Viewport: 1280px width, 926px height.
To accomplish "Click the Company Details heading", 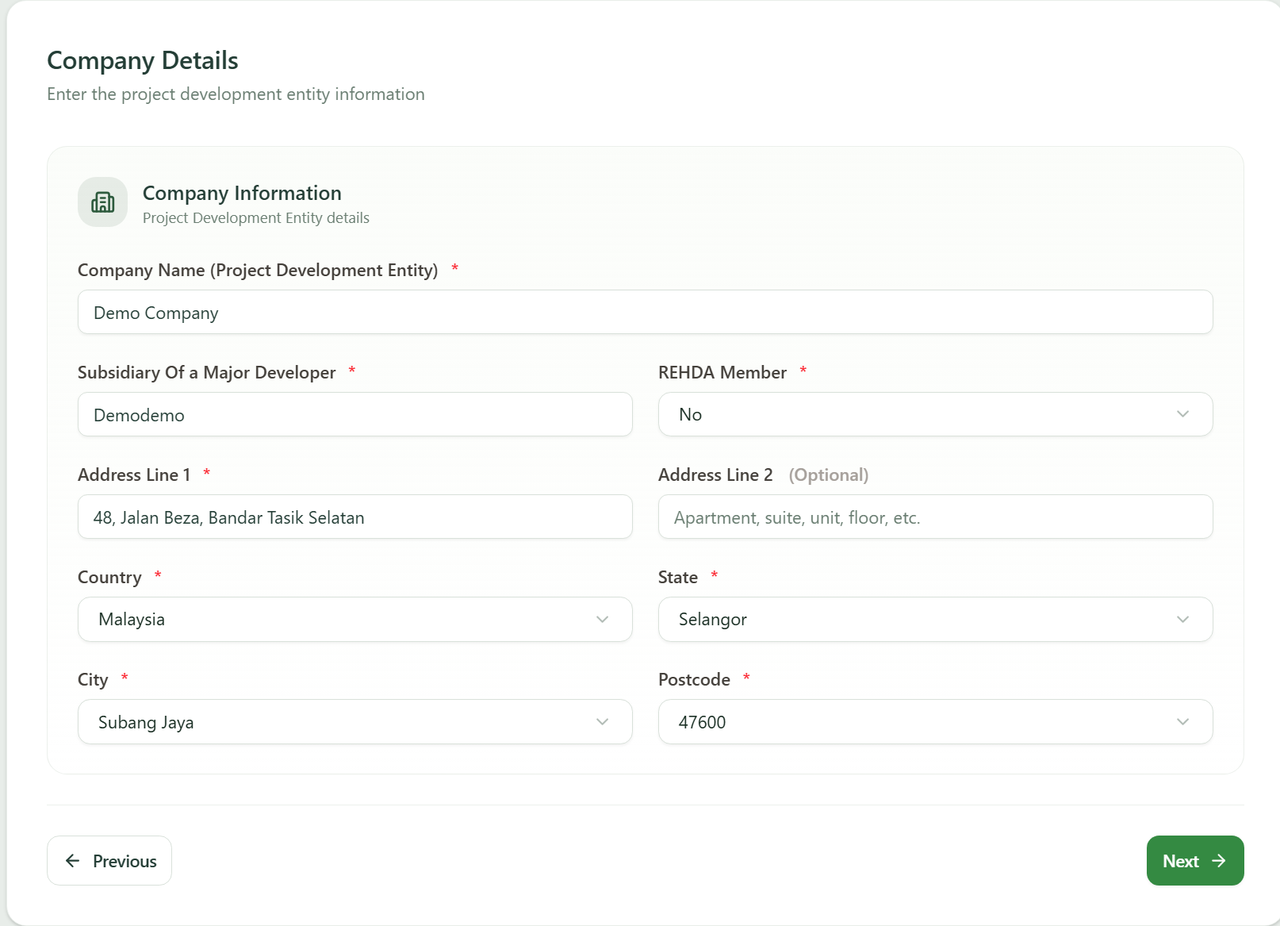I will coord(143,60).
